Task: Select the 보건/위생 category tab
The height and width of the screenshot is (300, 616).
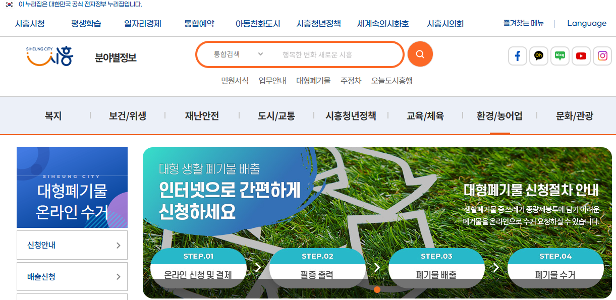Action: click(x=128, y=116)
